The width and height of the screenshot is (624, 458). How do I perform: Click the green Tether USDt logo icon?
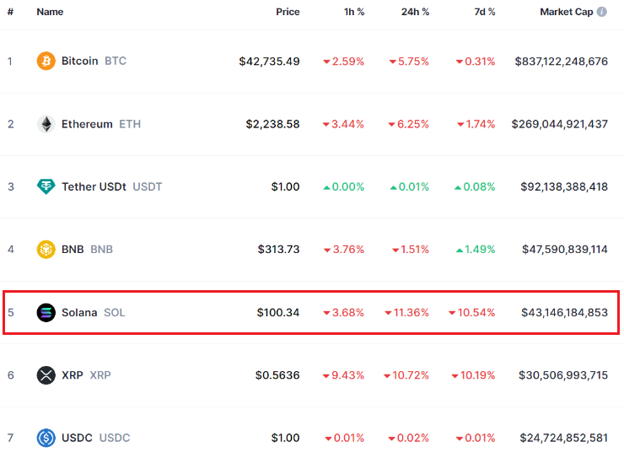(46, 186)
